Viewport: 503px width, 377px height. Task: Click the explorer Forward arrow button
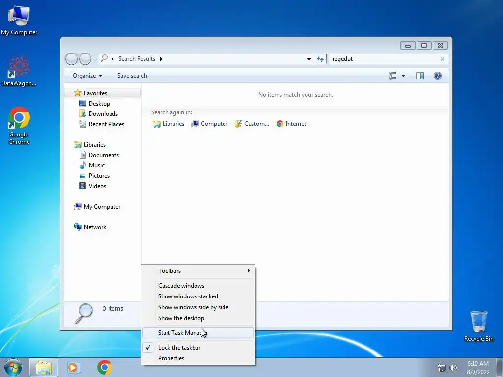tap(85, 59)
